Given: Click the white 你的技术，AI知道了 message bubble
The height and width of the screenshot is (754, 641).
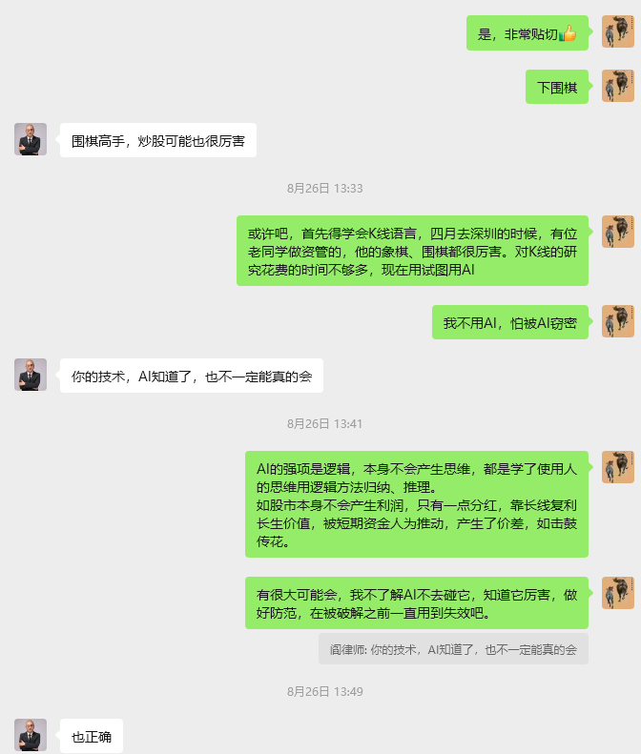Looking at the screenshot, I should click(192, 376).
